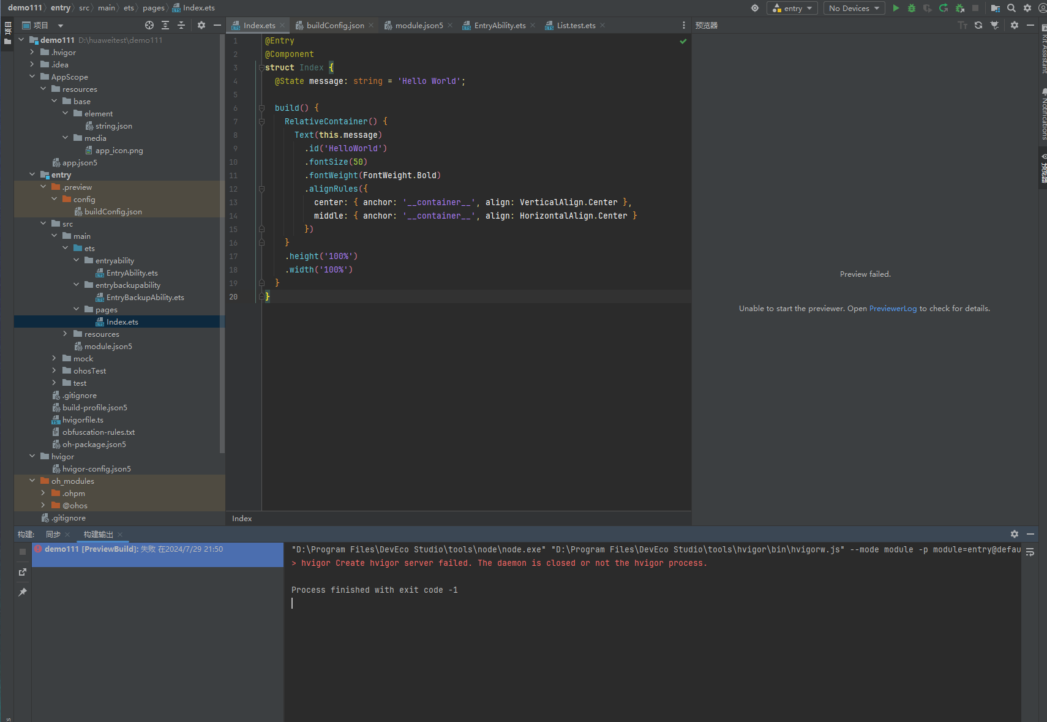The height and width of the screenshot is (722, 1047).
Task: Fold the build() method in editor gutter
Action: [x=261, y=108]
